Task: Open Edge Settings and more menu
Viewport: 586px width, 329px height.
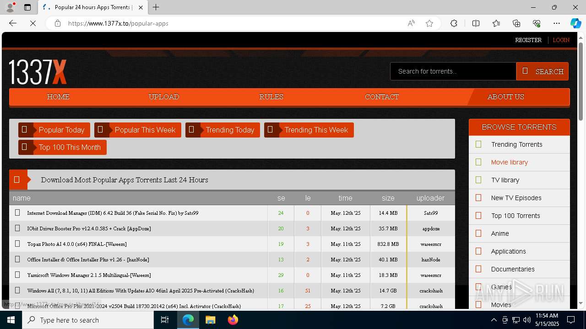Action: (x=557, y=23)
